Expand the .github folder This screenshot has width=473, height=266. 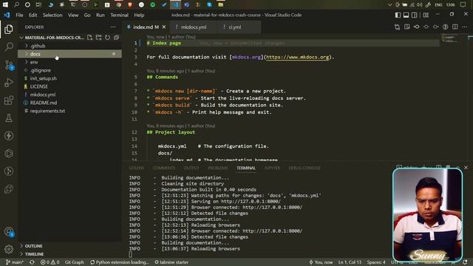click(69, 46)
